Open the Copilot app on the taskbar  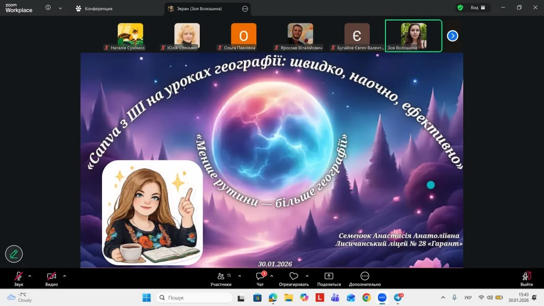304,297
